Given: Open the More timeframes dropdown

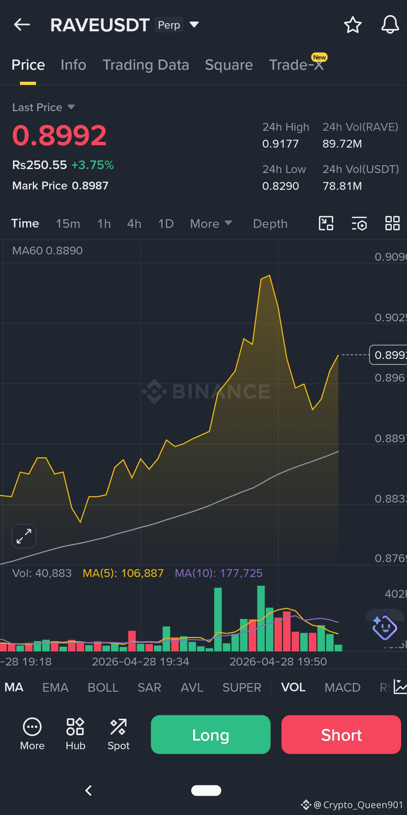Looking at the screenshot, I should (x=211, y=224).
